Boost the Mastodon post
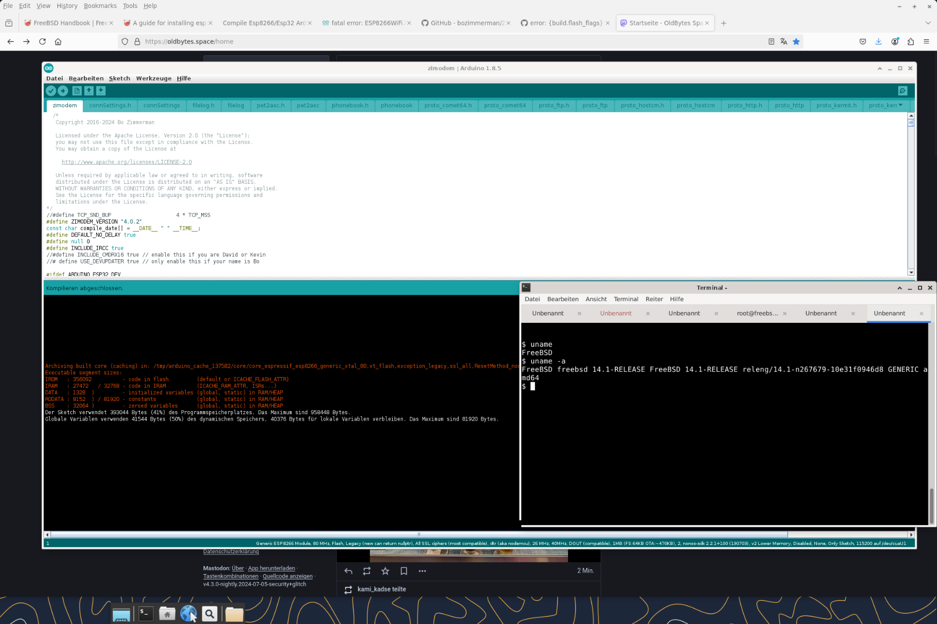The image size is (937, 624). [367, 571]
